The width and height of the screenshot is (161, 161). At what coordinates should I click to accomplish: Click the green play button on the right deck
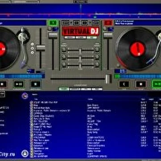[157, 85]
